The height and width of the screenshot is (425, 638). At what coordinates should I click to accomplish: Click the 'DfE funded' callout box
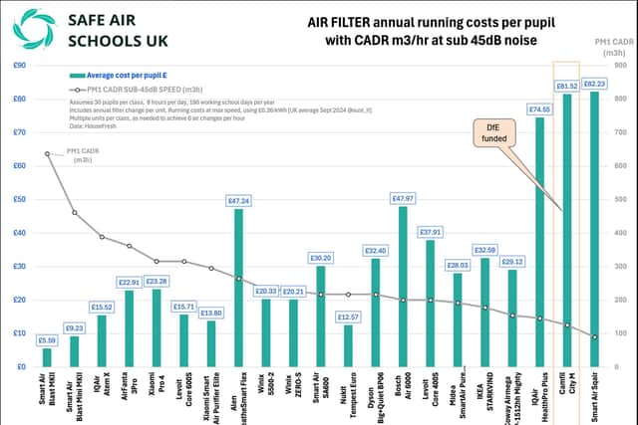pos(494,132)
